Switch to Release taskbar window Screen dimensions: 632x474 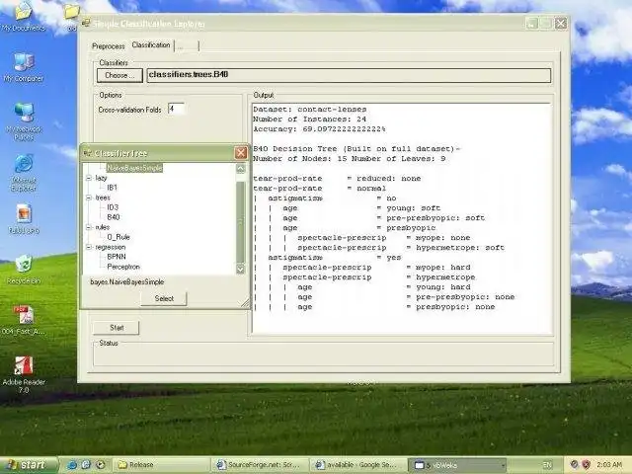(161, 465)
